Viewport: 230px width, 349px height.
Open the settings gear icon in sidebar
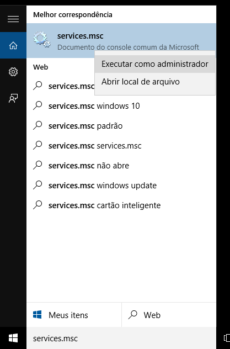pos(13,72)
